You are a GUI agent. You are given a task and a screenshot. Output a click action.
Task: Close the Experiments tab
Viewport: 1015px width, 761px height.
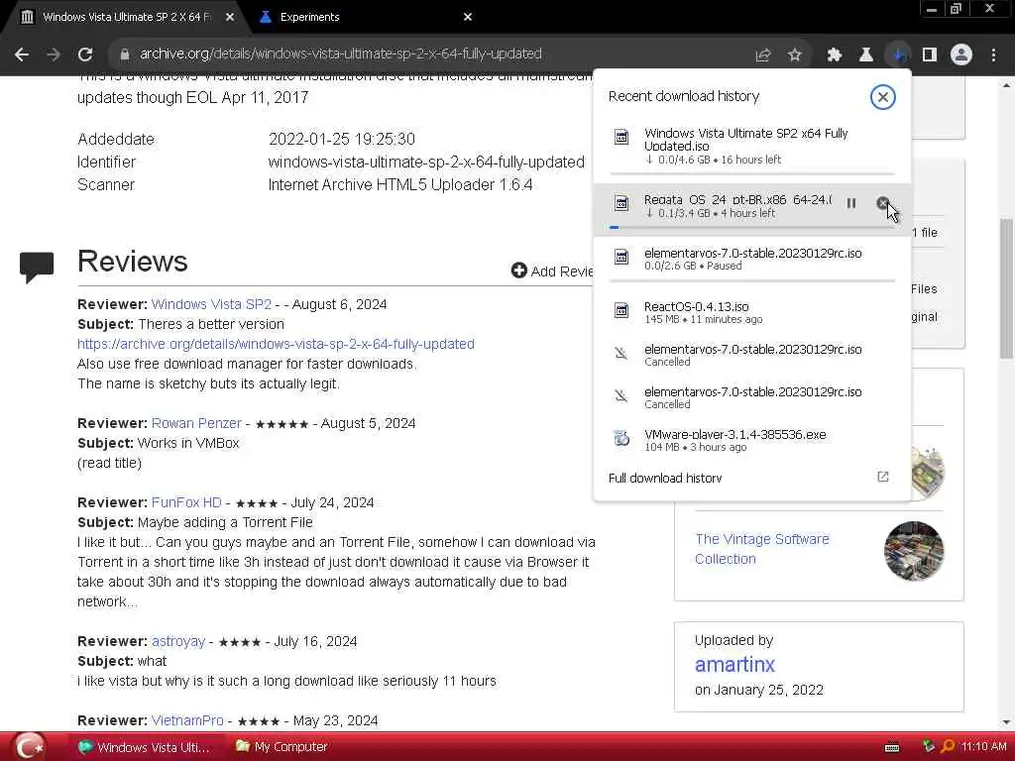coord(468,17)
